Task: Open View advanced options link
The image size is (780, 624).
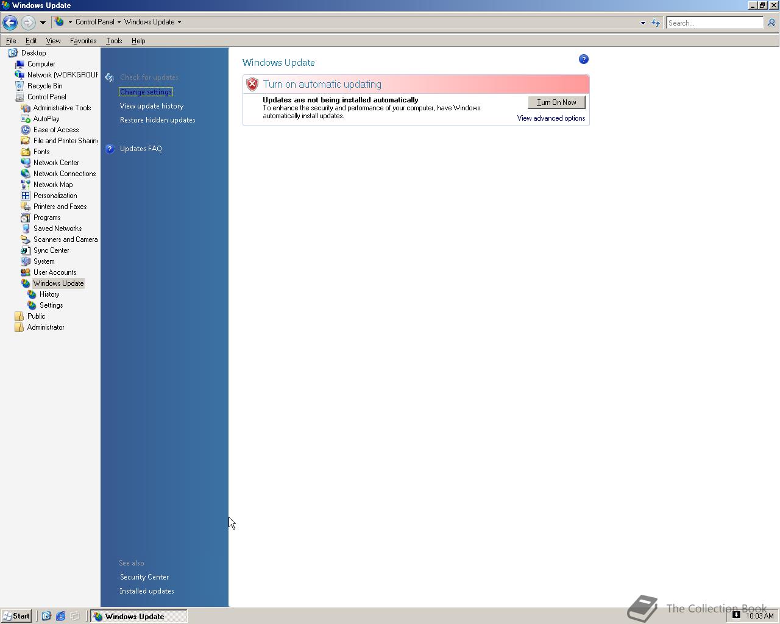Action: point(551,118)
